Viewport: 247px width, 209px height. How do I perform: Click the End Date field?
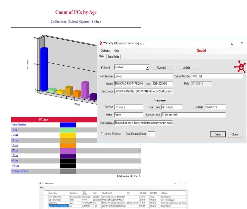215,107
